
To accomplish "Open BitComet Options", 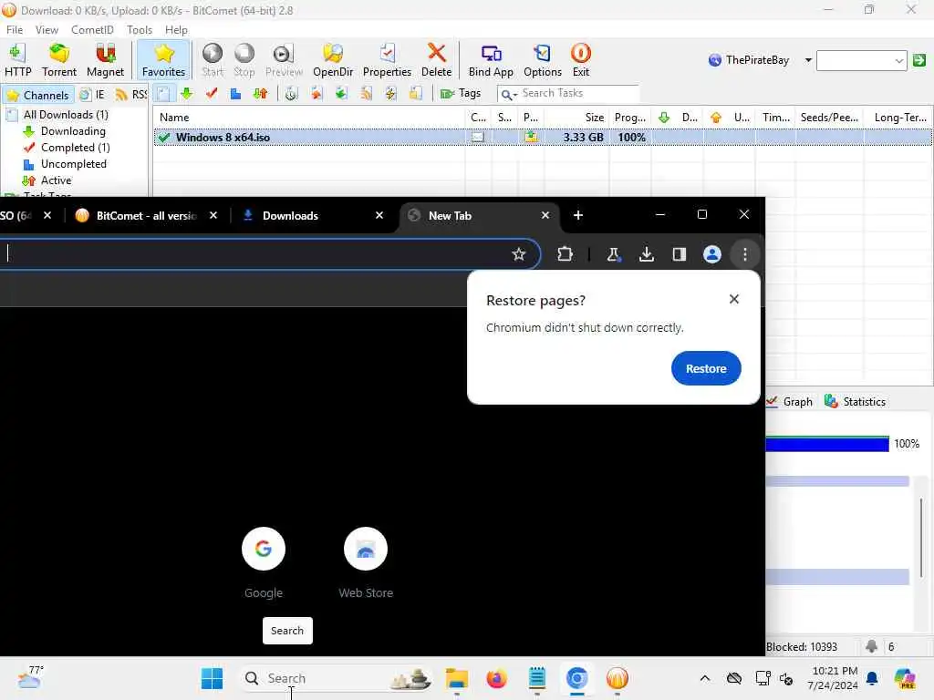I will click(x=542, y=59).
